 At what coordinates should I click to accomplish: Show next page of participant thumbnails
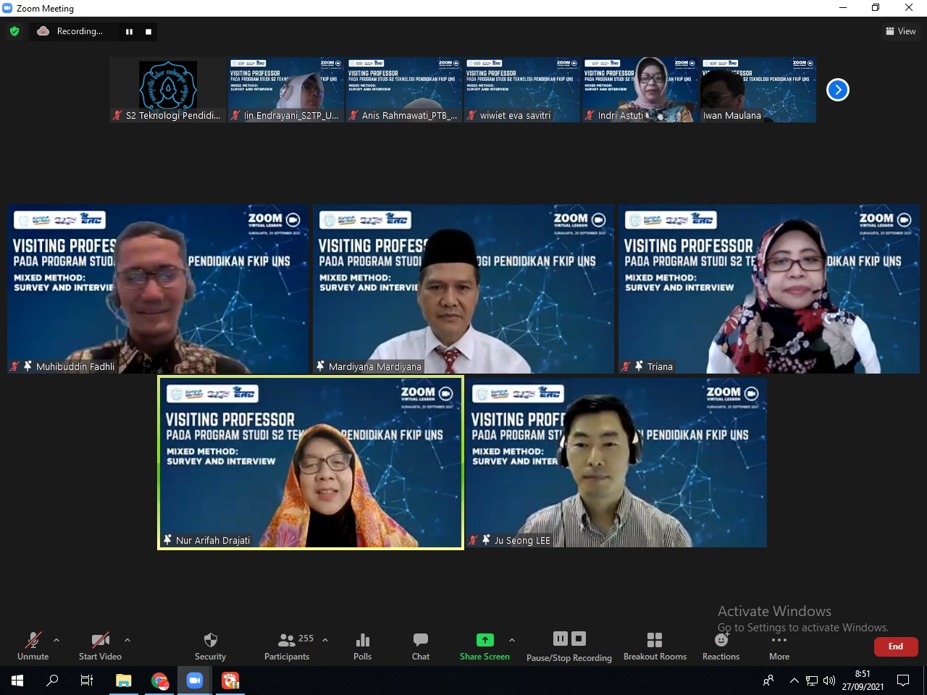(838, 90)
